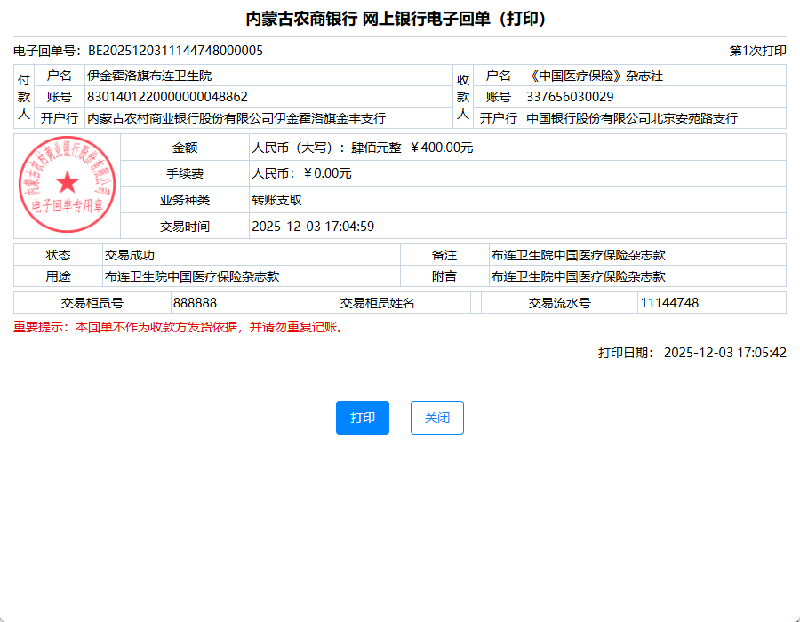Select the receipt number BE2025120311144748000005
Screen dimensions: 800x622
(x=175, y=51)
